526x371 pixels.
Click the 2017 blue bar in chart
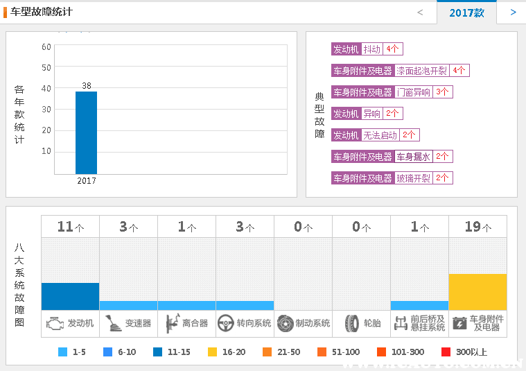point(86,132)
